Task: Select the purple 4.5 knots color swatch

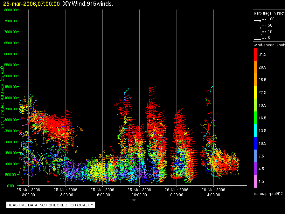Action: click(255, 169)
